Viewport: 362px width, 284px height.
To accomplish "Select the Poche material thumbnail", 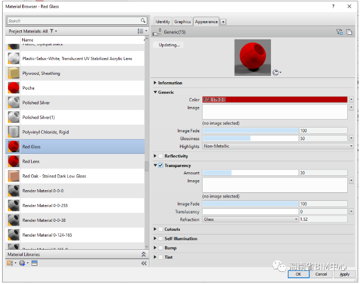I will (x=14, y=88).
